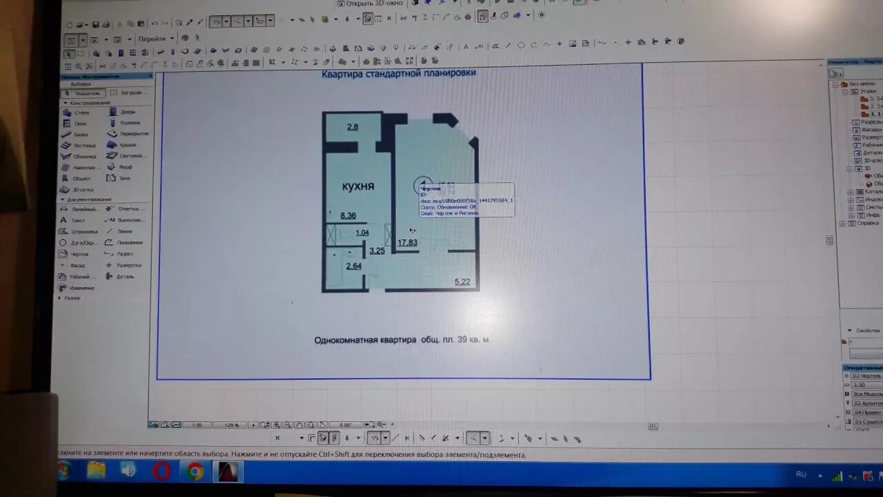This screenshot has width=883, height=497.
Task: Select the Beam (Балка) tool
Action: 76,134
